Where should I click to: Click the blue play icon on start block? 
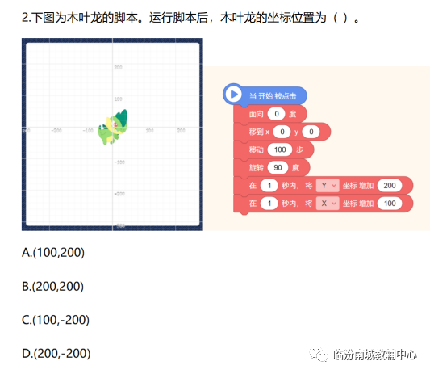pos(233,95)
